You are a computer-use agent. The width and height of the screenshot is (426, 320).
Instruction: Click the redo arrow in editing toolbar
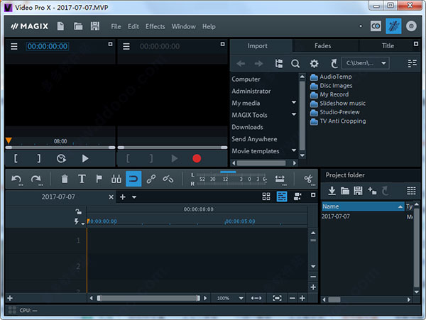coord(36,179)
